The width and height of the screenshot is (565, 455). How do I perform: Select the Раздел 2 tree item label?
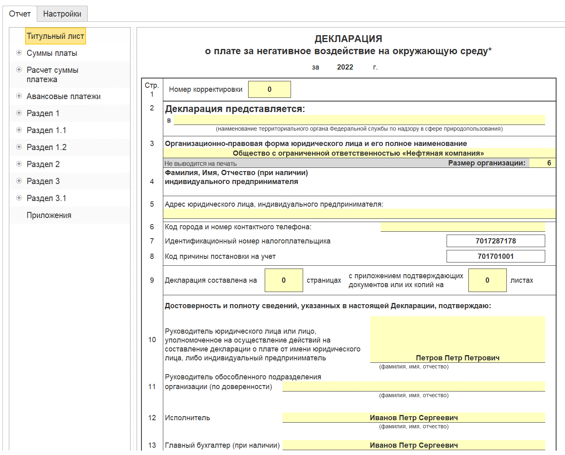pos(43,164)
